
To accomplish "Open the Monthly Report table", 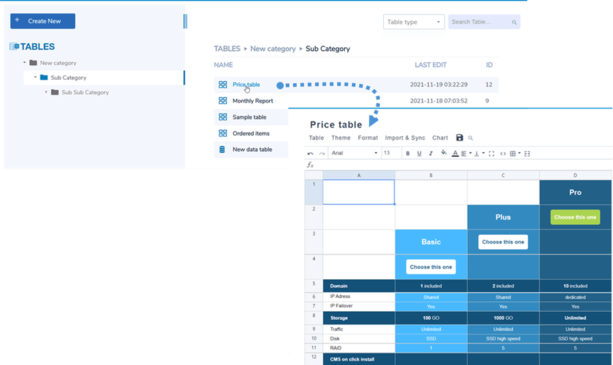I will [253, 101].
